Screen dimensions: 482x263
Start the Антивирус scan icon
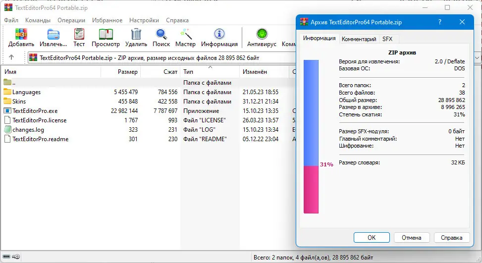pyautogui.click(x=262, y=34)
